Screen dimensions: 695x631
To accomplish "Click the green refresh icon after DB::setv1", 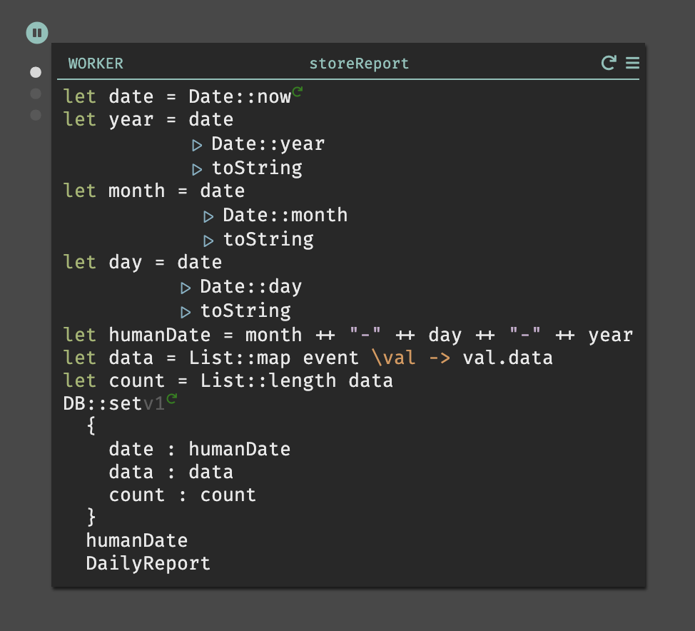I will pyautogui.click(x=171, y=398).
